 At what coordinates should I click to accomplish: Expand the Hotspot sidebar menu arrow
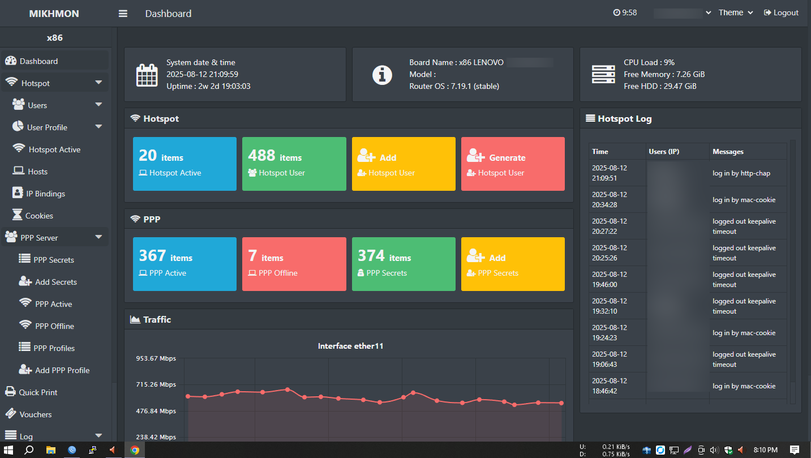point(98,83)
